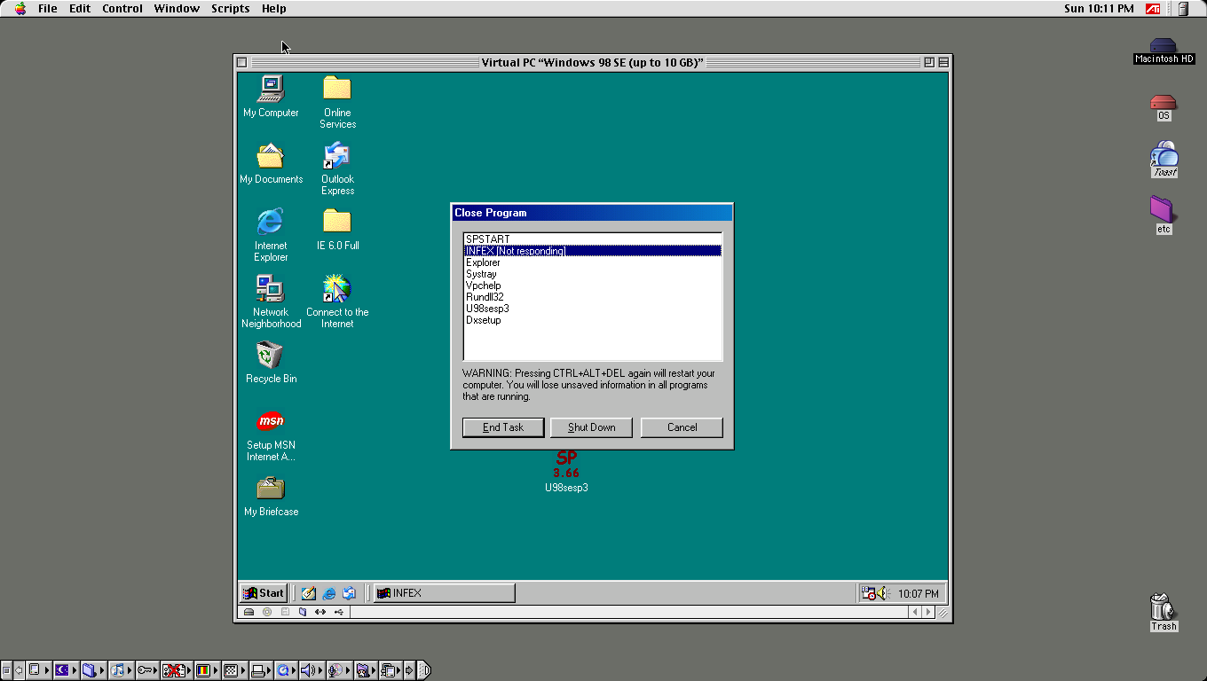Click the Windows Start button

click(x=264, y=593)
